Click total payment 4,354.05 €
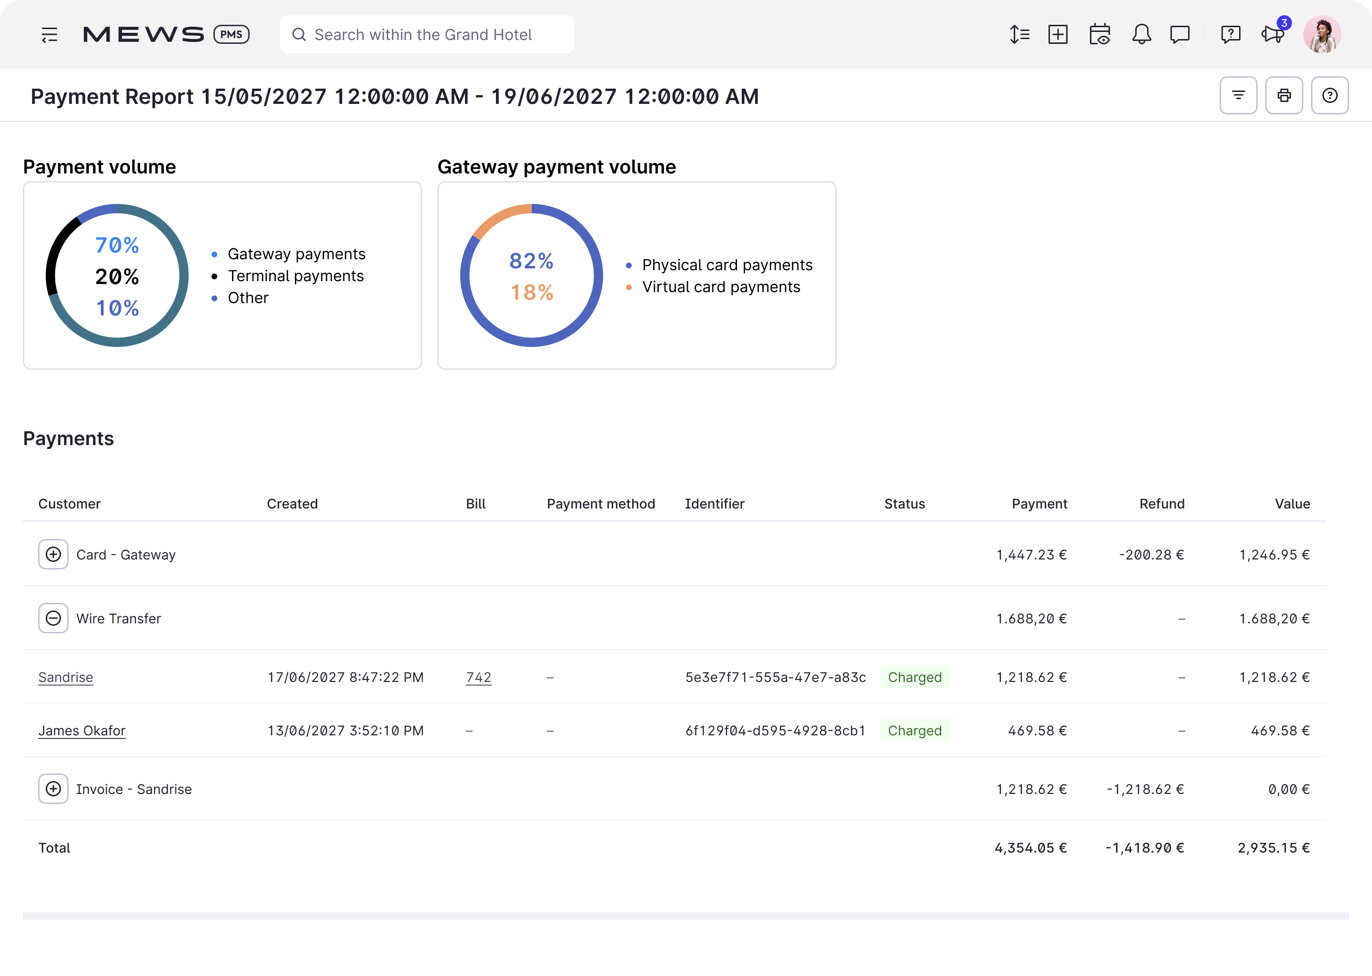This screenshot has width=1372, height=976. [x=1031, y=848]
